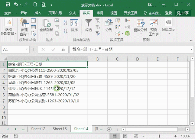The width and height of the screenshot is (195, 139).
Task: Click the from table icon
Action: [x=33, y=27]
